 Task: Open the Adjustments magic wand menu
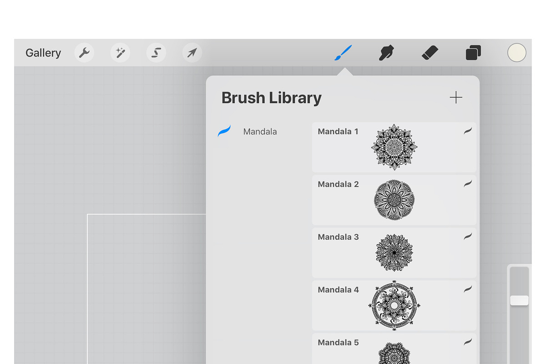coord(120,53)
